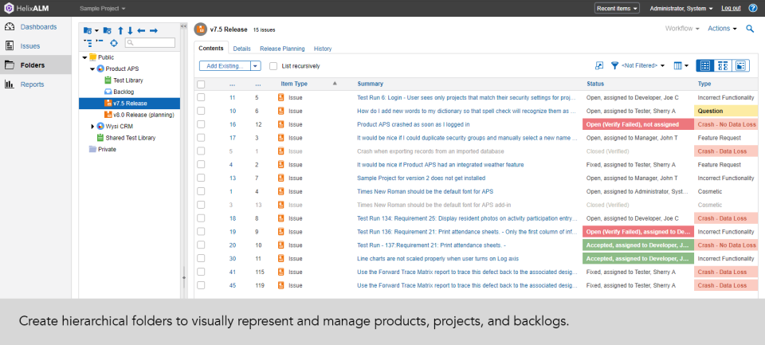Open the Recent items dropdown
This screenshot has width=765, height=345.
click(x=616, y=8)
